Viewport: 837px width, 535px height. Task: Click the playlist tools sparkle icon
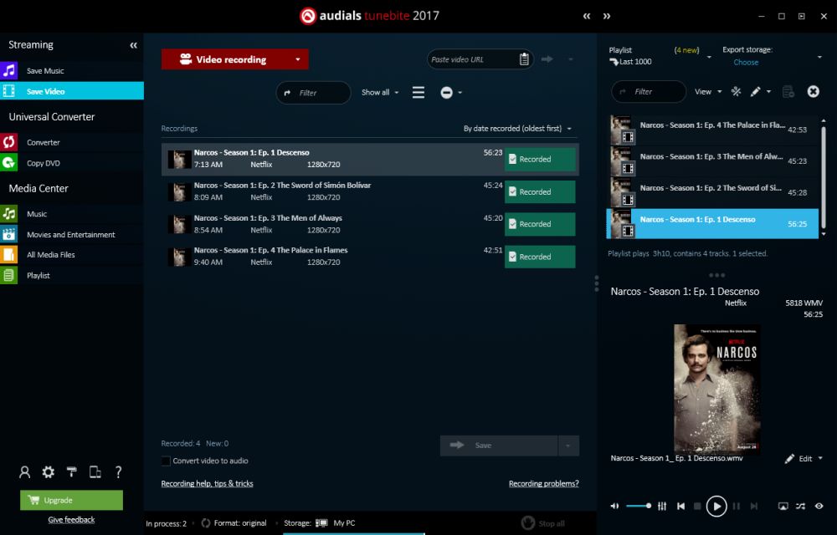736,92
